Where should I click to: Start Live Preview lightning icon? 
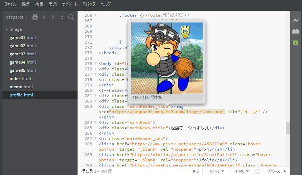click(296, 20)
